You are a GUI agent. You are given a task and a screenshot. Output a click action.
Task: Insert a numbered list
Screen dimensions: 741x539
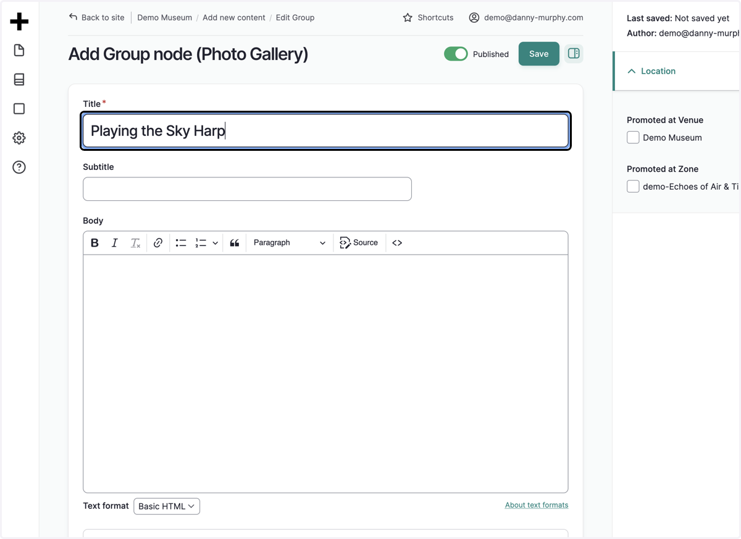point(201,243)
